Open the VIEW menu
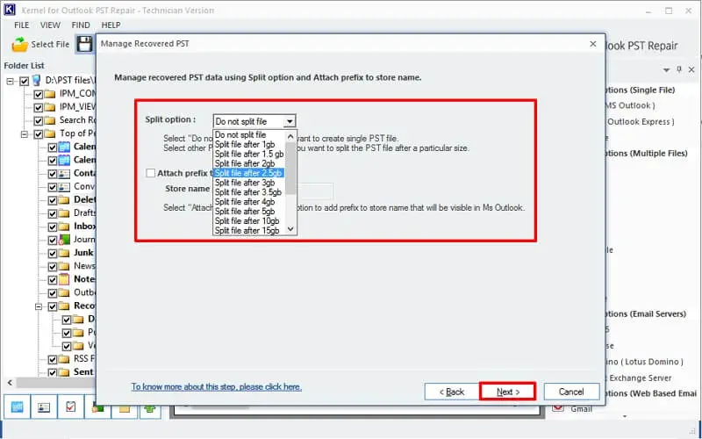The height and width of the screenshot is (439, 702). click(50, 25)
